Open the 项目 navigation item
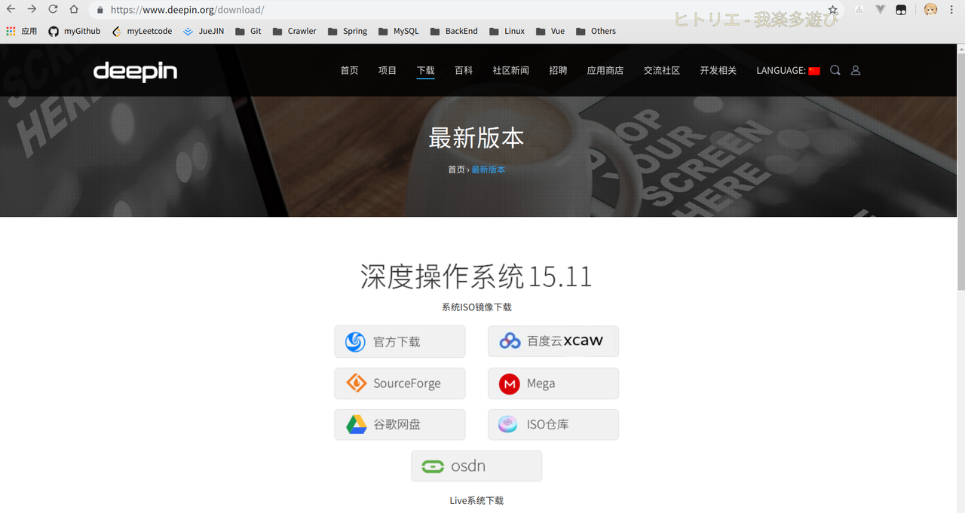 (388, 70)
